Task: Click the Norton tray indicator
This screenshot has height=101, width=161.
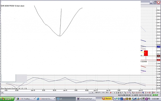Action: point(107,98)
